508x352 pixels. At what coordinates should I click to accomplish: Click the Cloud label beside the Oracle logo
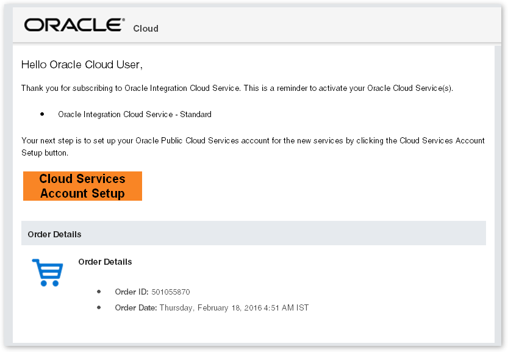point(146,29)
